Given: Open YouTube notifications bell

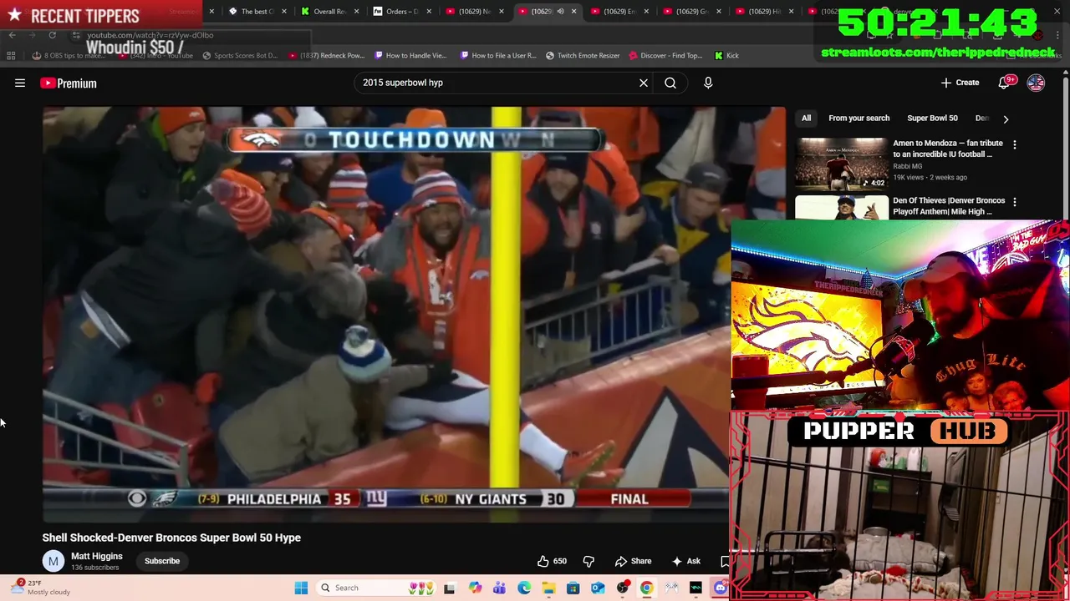Looking at the screenshot, I should click(1006, 83).
